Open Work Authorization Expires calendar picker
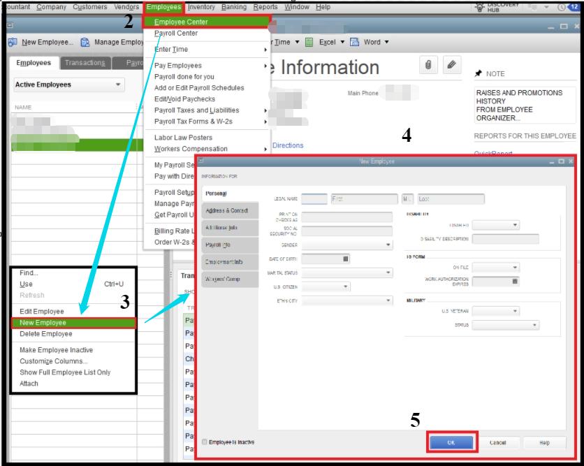 pyautogui.click(x=515, y=282)
